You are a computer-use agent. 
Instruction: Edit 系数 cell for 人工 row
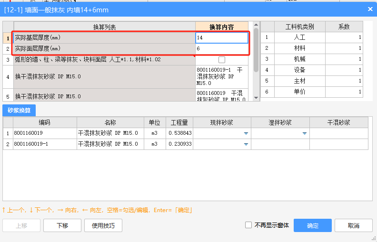coord(344,37)
